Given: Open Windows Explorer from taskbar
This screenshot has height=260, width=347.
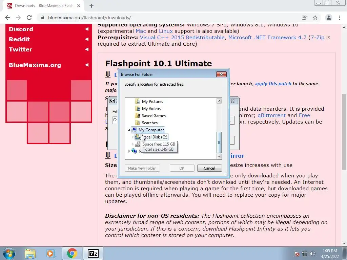Looking at the screenshot, I should [30, 253].
